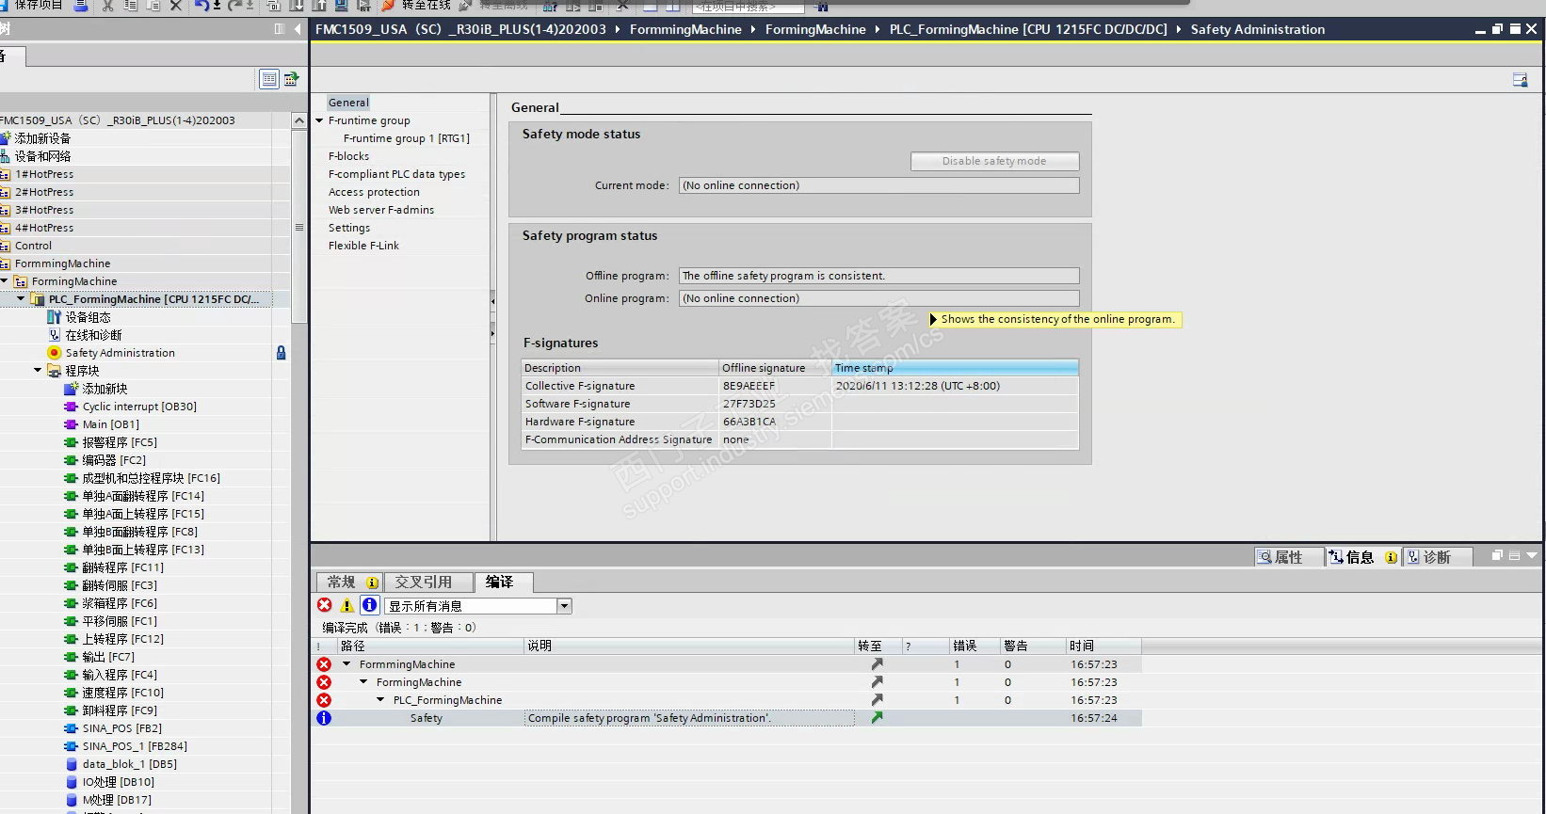Toggle the information message filter icon

[x=370, y=606]
